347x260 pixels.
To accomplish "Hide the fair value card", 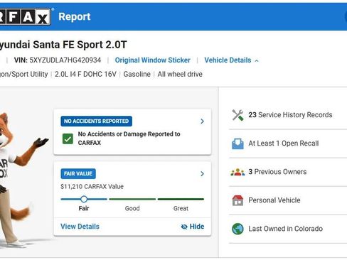I will point(193,227).
